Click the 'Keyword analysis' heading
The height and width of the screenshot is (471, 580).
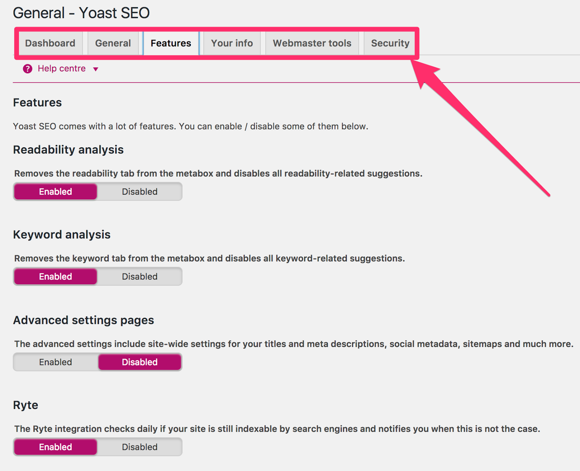[62, 235]
